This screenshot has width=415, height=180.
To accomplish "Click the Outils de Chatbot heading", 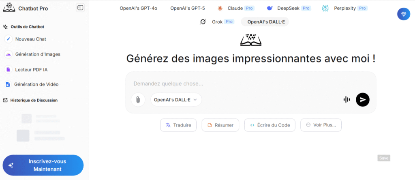I will pyautogui.click(x=27, y=27).
